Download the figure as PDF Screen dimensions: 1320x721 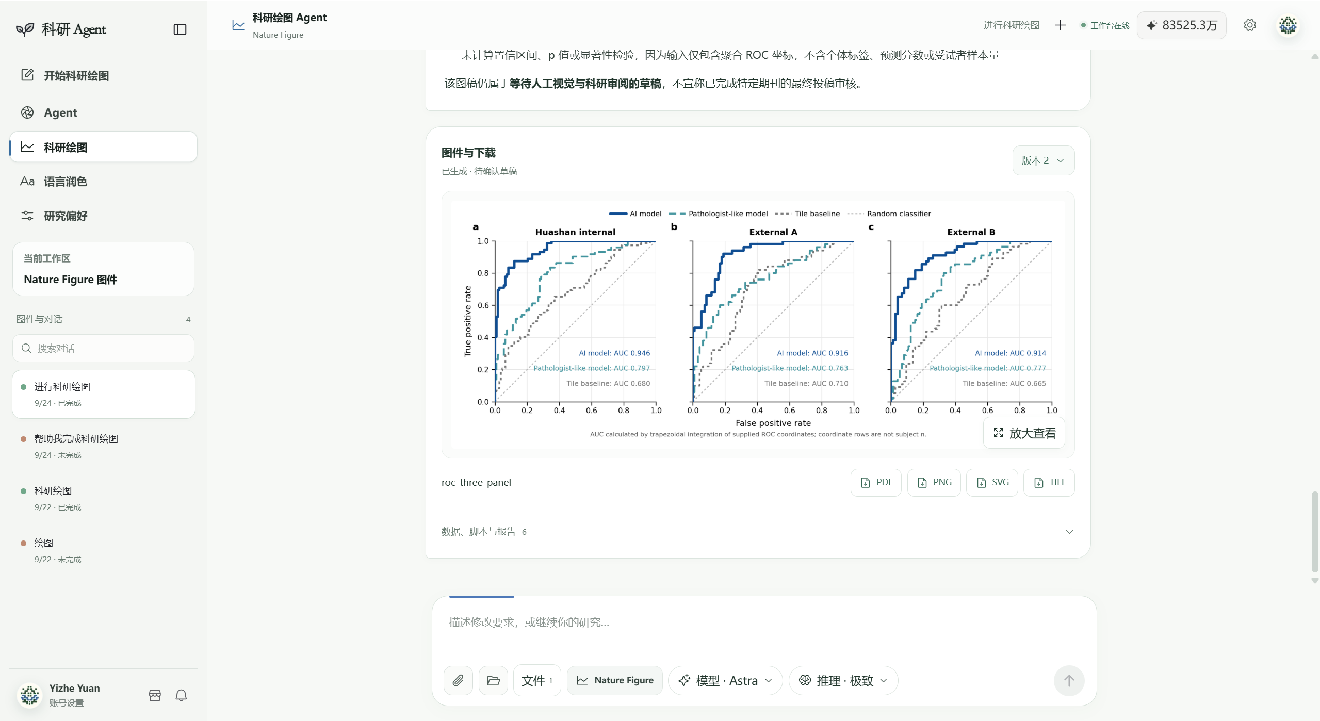[x=876, y=482]
